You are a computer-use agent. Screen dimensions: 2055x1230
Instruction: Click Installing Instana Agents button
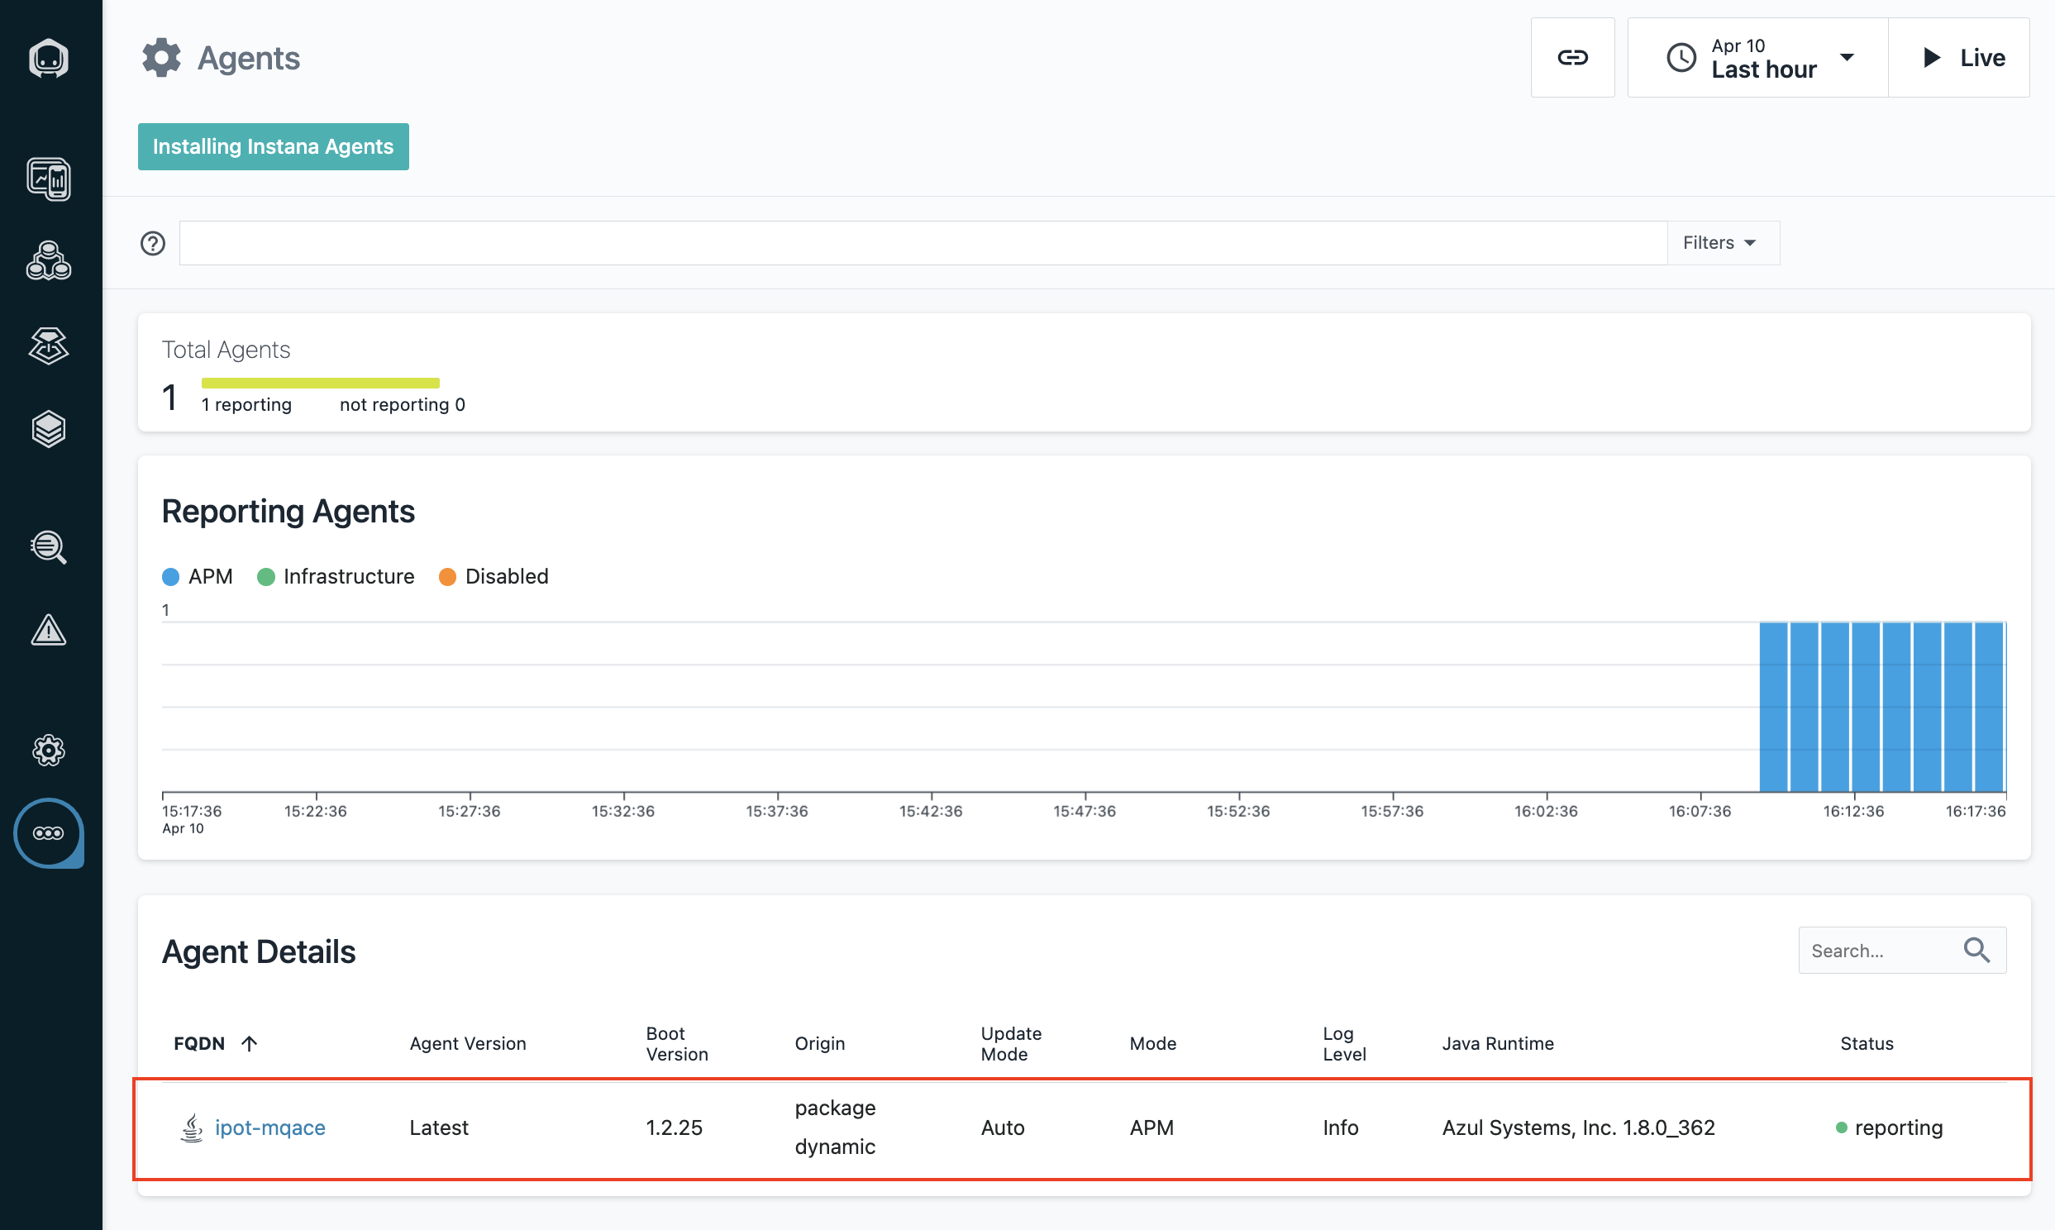point(273,146)
